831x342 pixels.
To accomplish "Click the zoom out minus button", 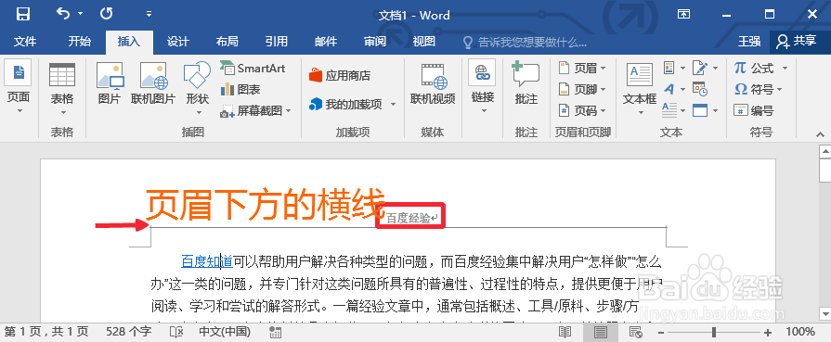I will [660, 333].
